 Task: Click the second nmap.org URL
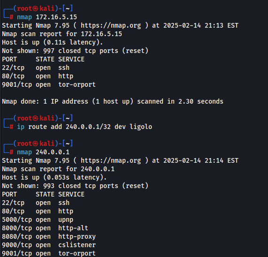point(111,160)
